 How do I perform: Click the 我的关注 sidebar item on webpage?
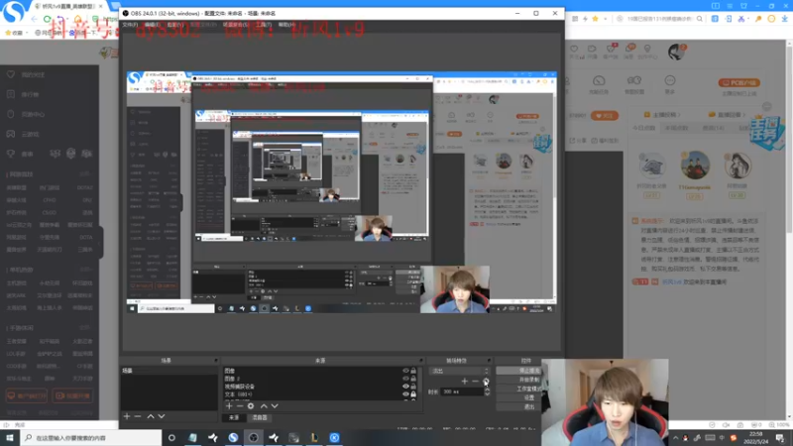[x=33, y=75]
